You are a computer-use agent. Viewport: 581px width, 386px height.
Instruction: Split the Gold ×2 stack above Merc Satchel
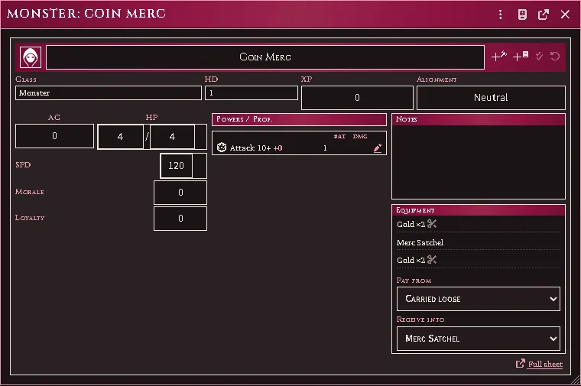pos(432,224)
